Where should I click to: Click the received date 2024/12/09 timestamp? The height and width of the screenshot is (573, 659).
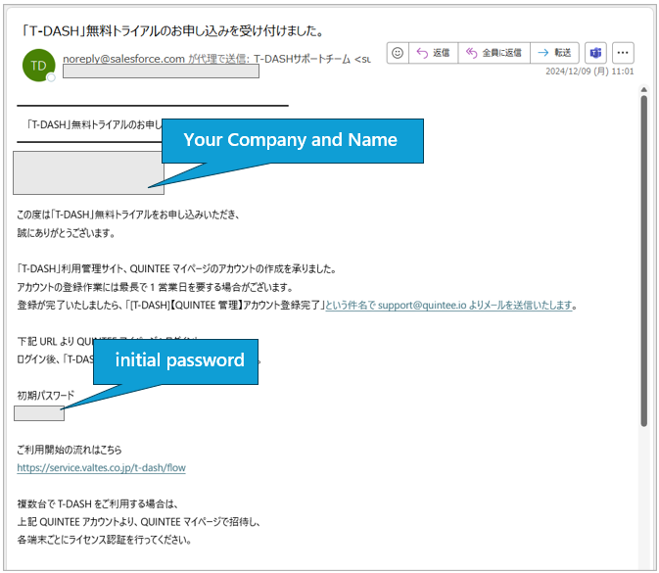click(589, 72)
